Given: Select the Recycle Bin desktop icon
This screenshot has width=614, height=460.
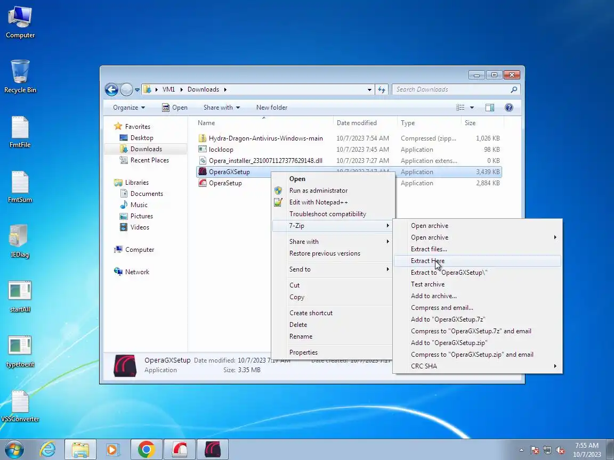Looking at the screenshot, I should tap(20, 77).
